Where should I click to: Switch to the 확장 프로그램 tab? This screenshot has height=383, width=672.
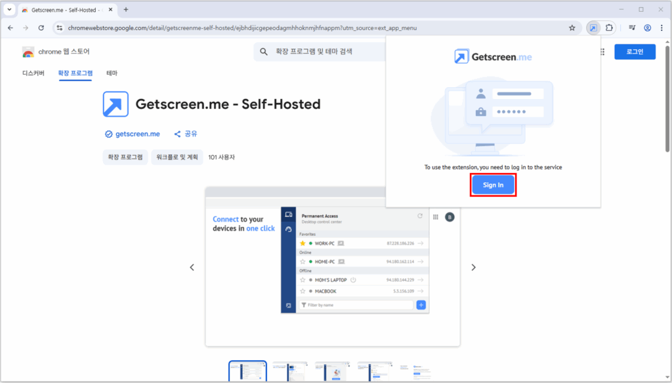click(x=75, y=73)
